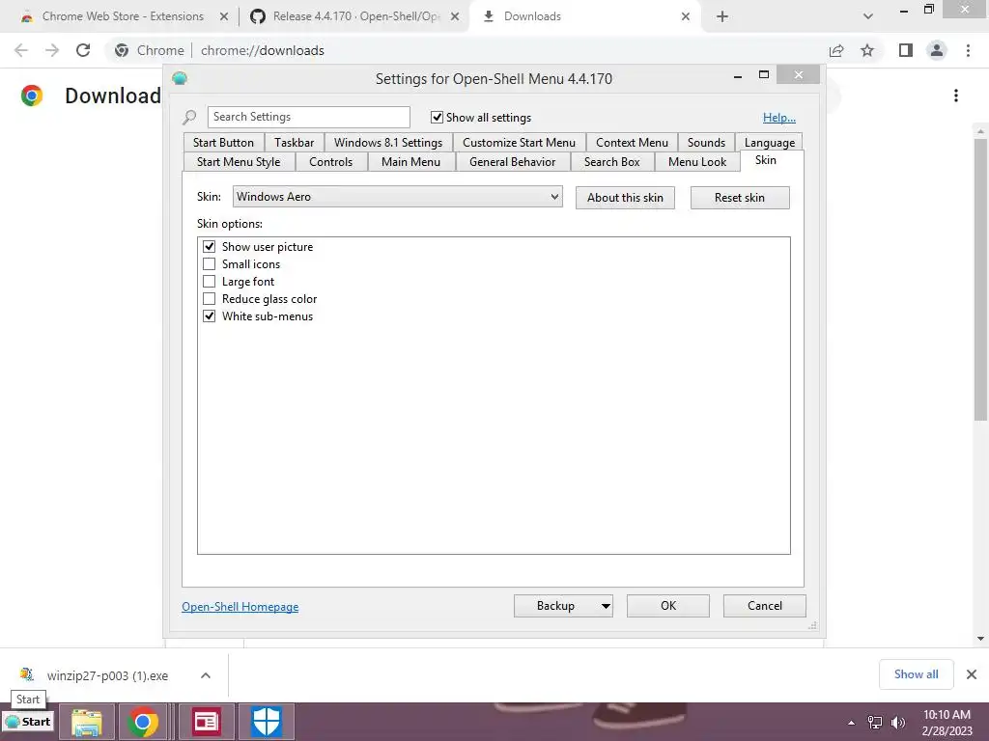Screen dimensions: 989x741
Task: Open the Controls tab
Action: click(x=330, y=162)
